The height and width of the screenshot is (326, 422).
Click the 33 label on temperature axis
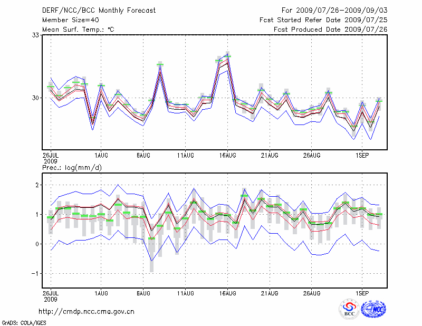click(x=36, y=35)
